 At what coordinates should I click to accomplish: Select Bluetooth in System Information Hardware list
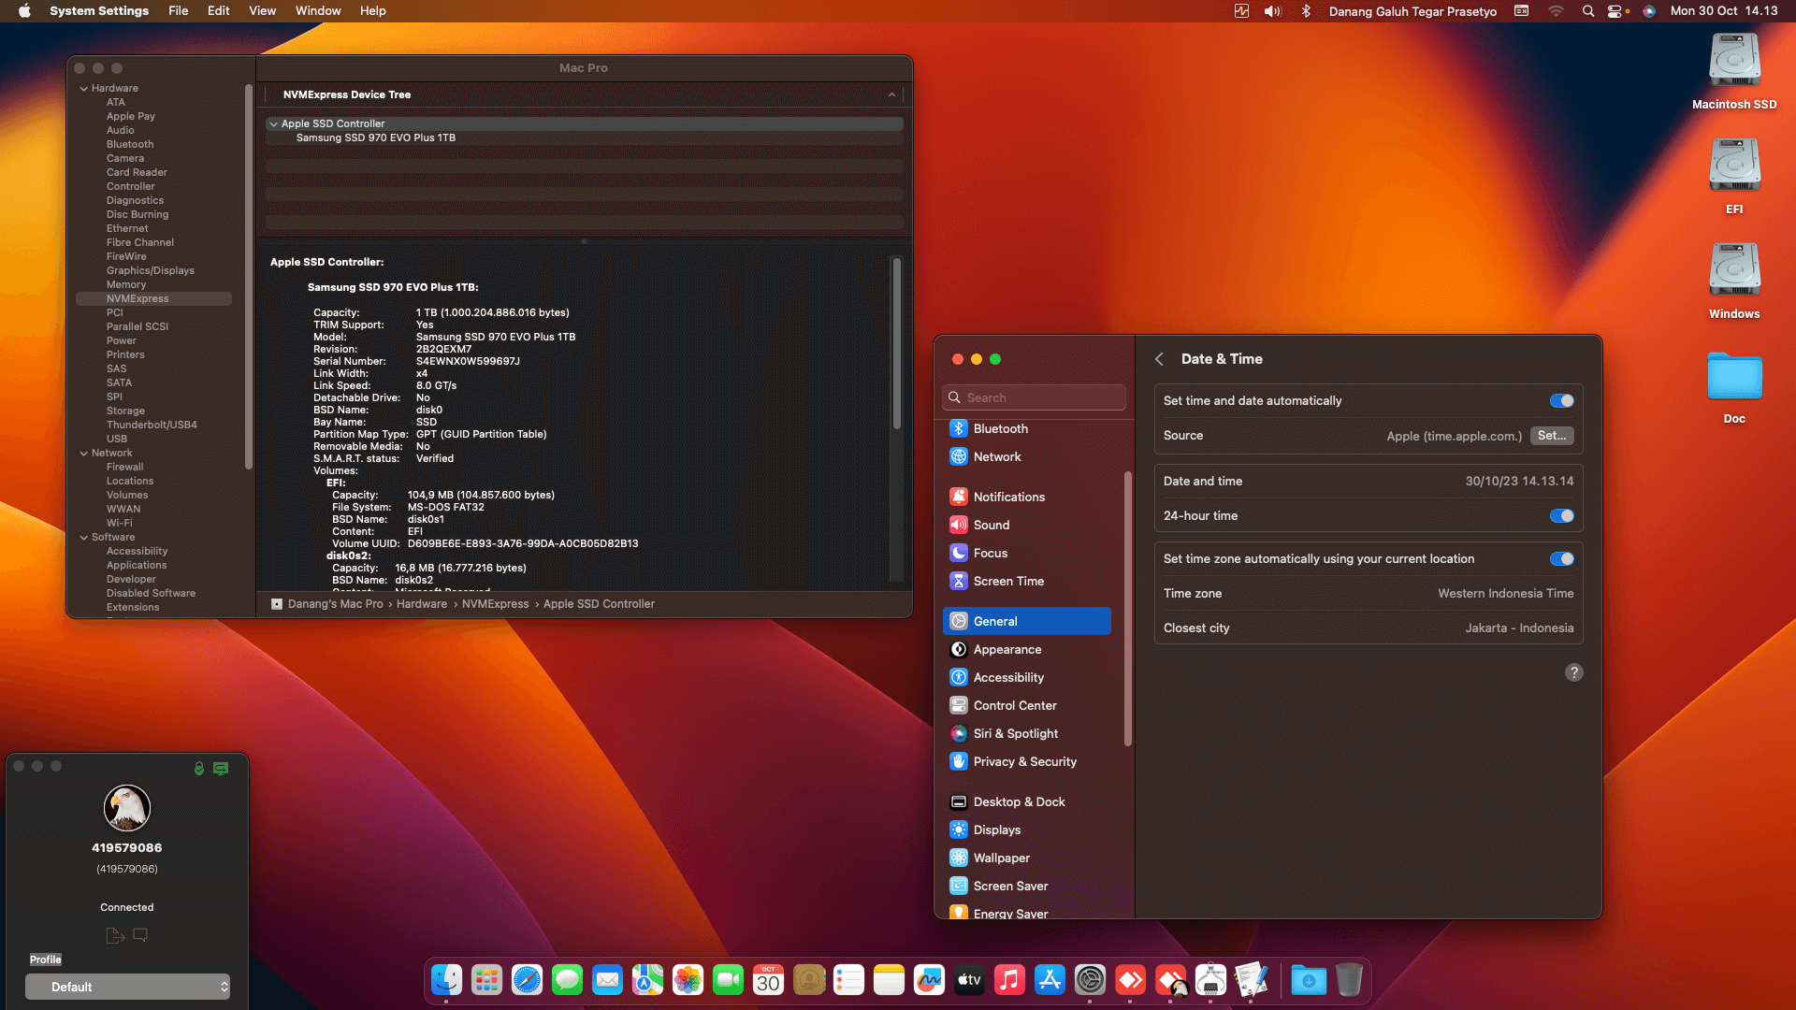(x=130, y=145)
